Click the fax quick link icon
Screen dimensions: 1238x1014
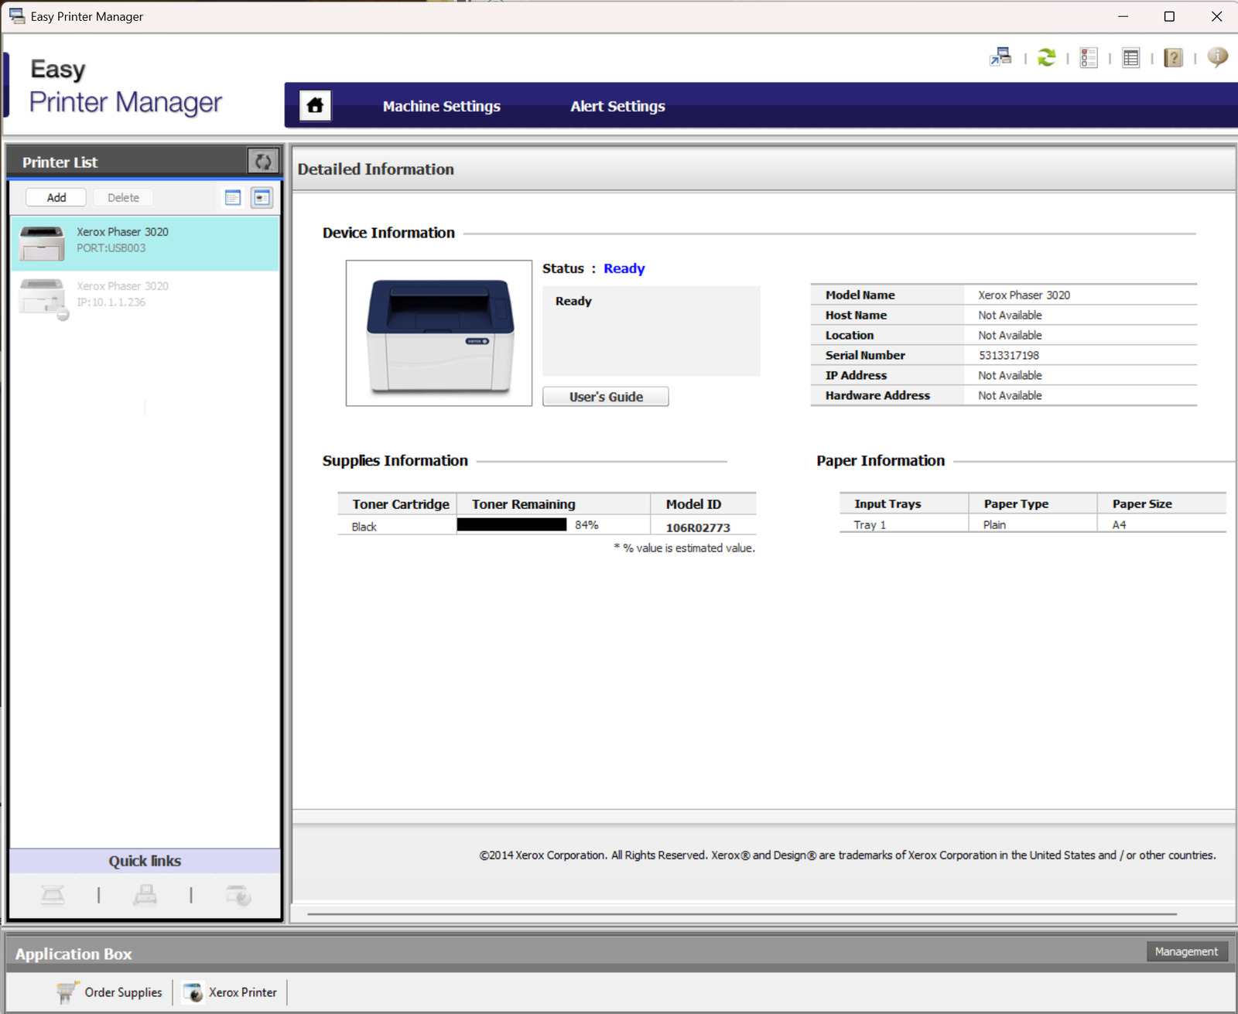145,895
